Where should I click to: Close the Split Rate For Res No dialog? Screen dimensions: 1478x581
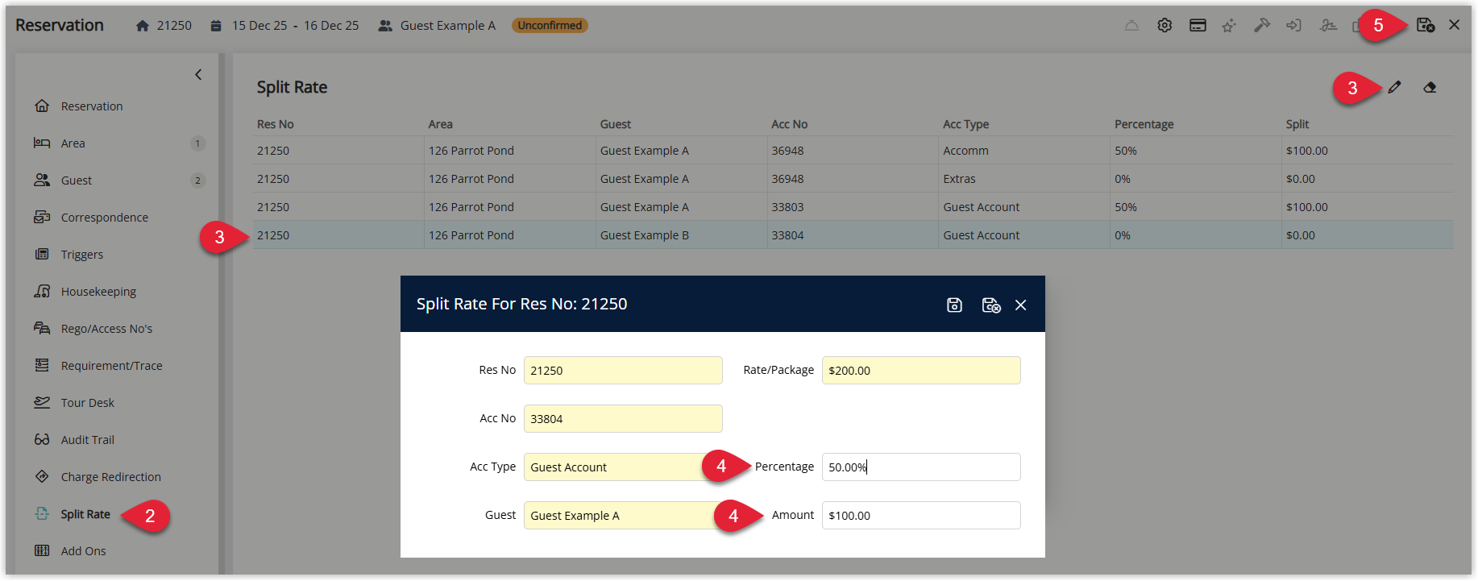pyautogui.click(x=1021, y=305)
